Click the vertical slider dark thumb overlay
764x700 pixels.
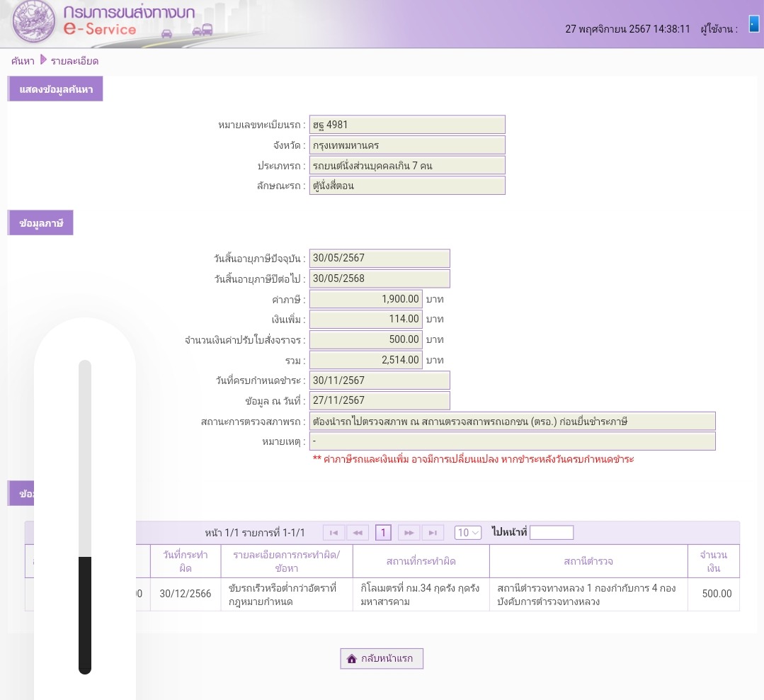[x=85, y=615]
